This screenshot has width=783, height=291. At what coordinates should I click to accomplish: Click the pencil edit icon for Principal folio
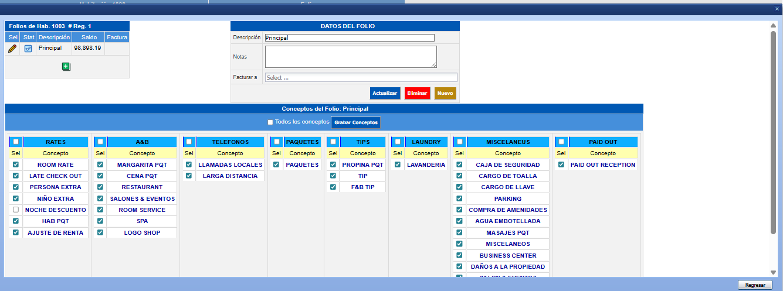point(12,49)
